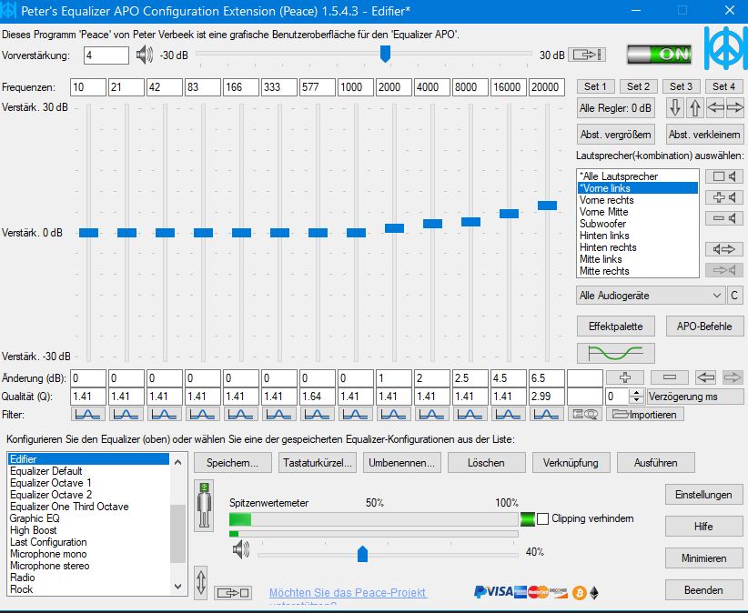The height and width of the screenshot is (613, 748).
Task: Click the Bitcoin donation icon
Action: tap(579, 593)
